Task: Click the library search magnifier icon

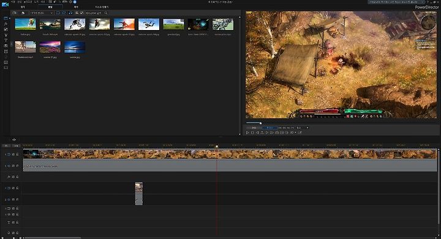Action: [106, 13]
